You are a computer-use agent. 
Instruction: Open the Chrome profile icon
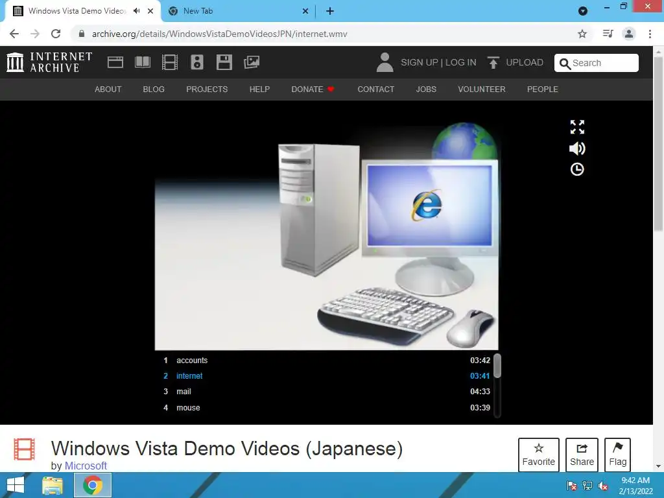629,34
